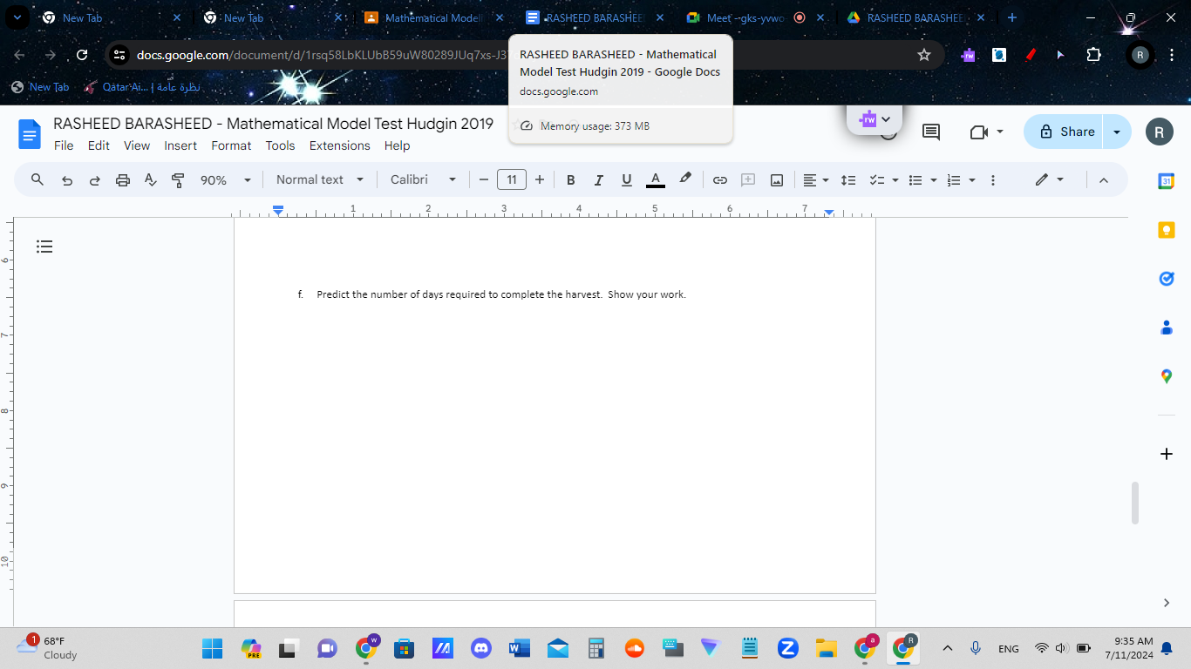Hide the menus with the collapse arrow

1103,180
